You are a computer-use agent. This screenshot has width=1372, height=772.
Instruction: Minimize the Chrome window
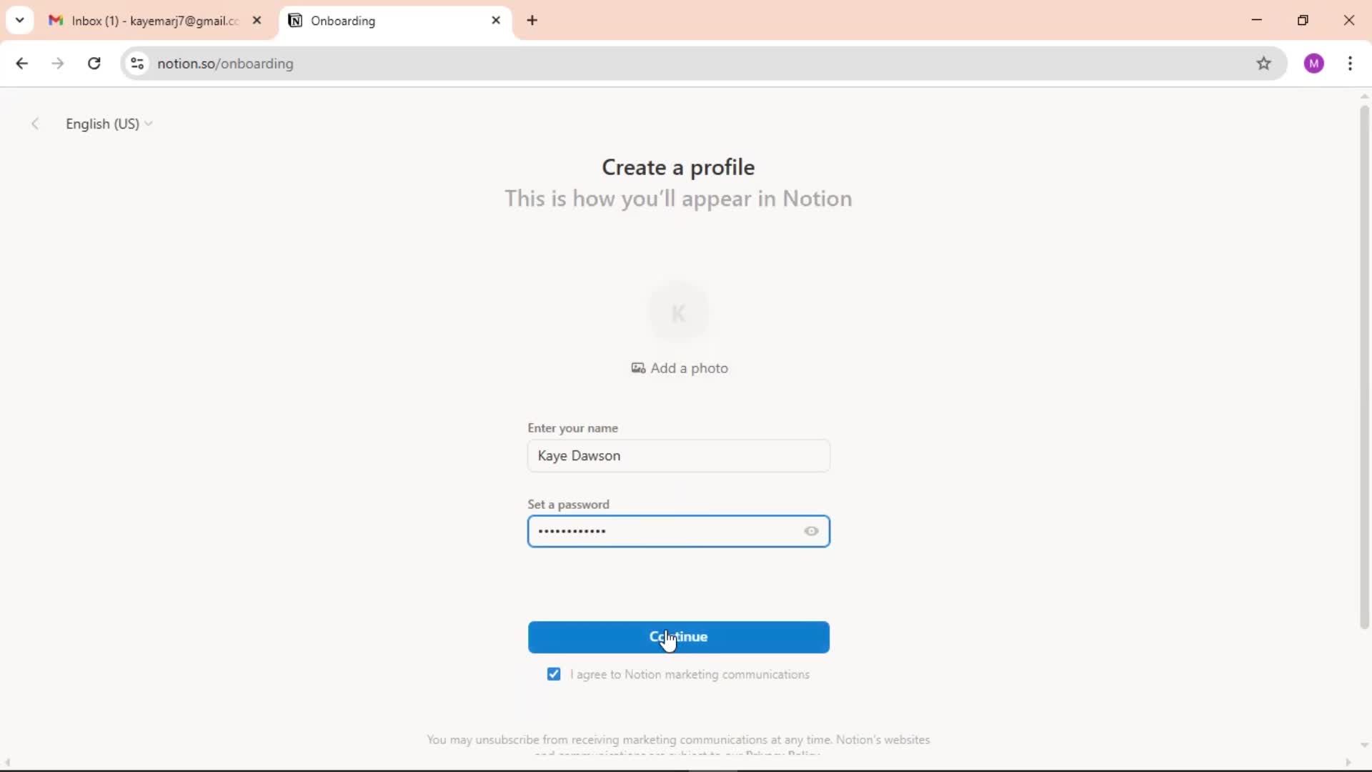click(1257, 20)
